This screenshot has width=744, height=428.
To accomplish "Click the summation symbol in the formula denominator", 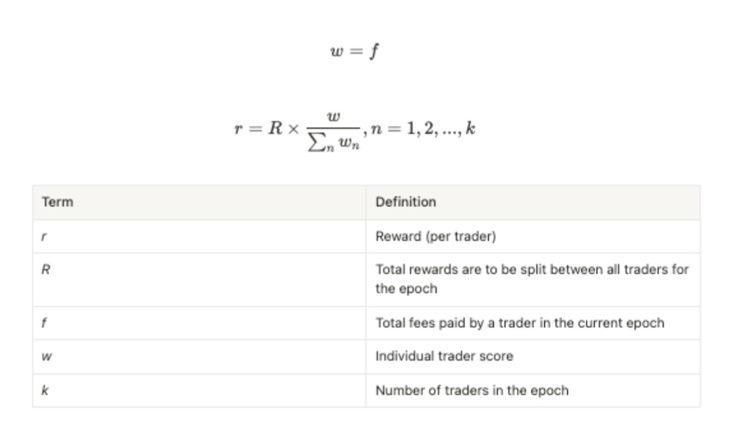I will (315, 143).
